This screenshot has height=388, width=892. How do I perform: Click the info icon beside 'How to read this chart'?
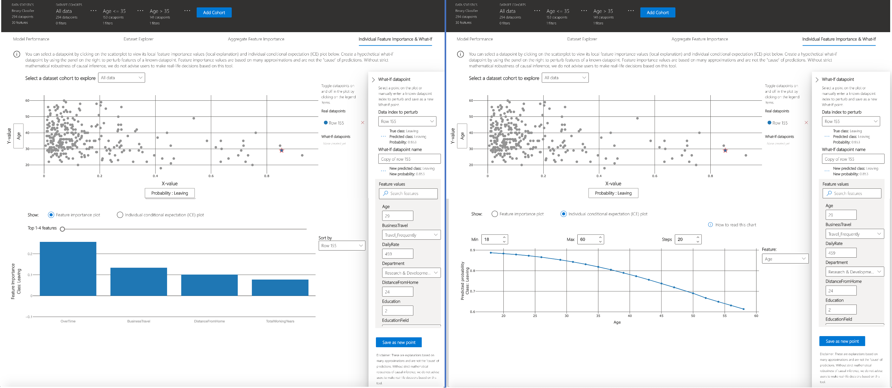tap(710, 225)
